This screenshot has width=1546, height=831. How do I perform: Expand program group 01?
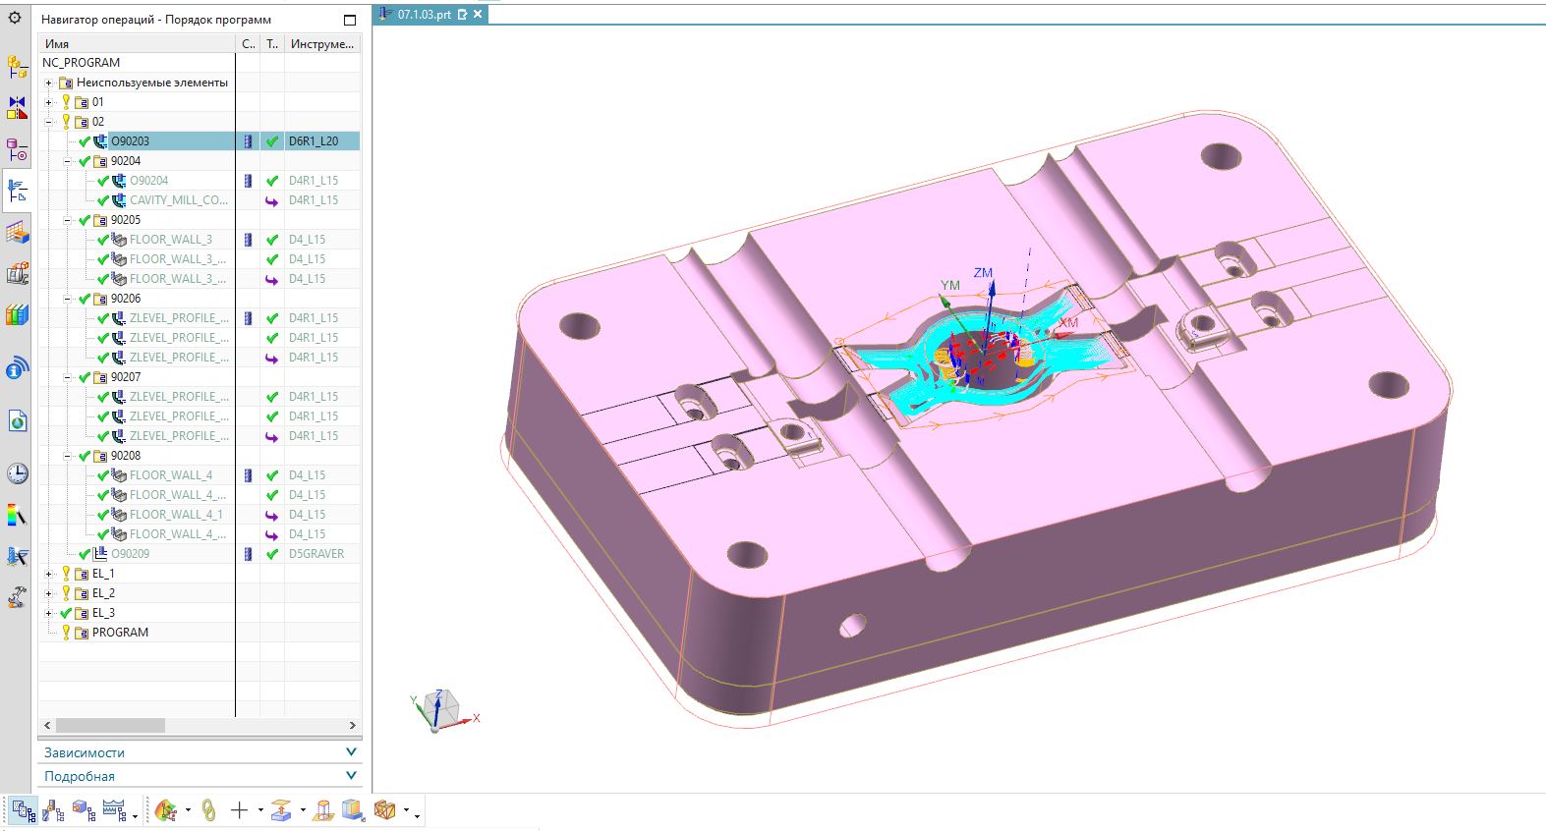(x=48, y=102)
